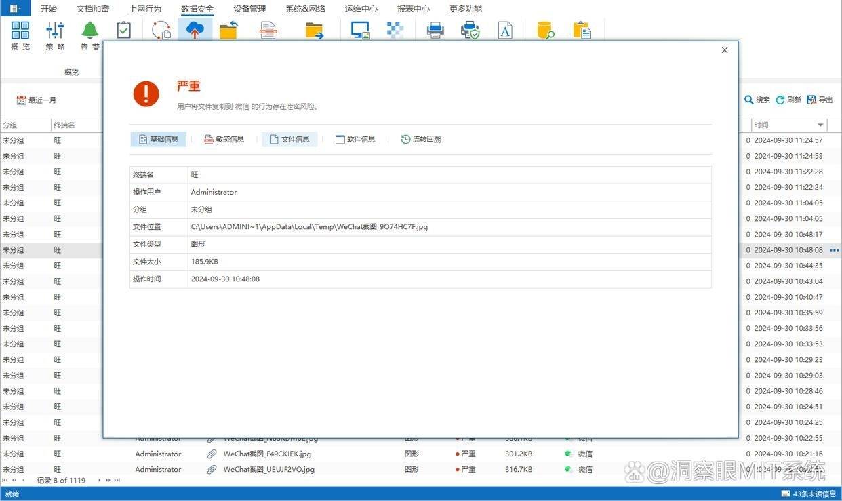The width and height of the screenshot is (842, 501).
Task: Click the 概览 overview grid icon
Action: click(x=20, y=31)
